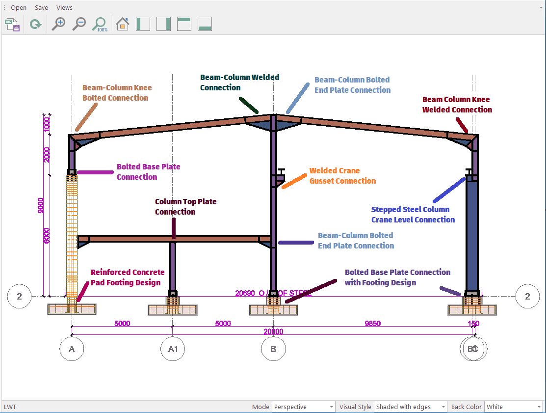The image size is (546, 413).
Task: Switch to left side view icon
Action: [143, 24]
